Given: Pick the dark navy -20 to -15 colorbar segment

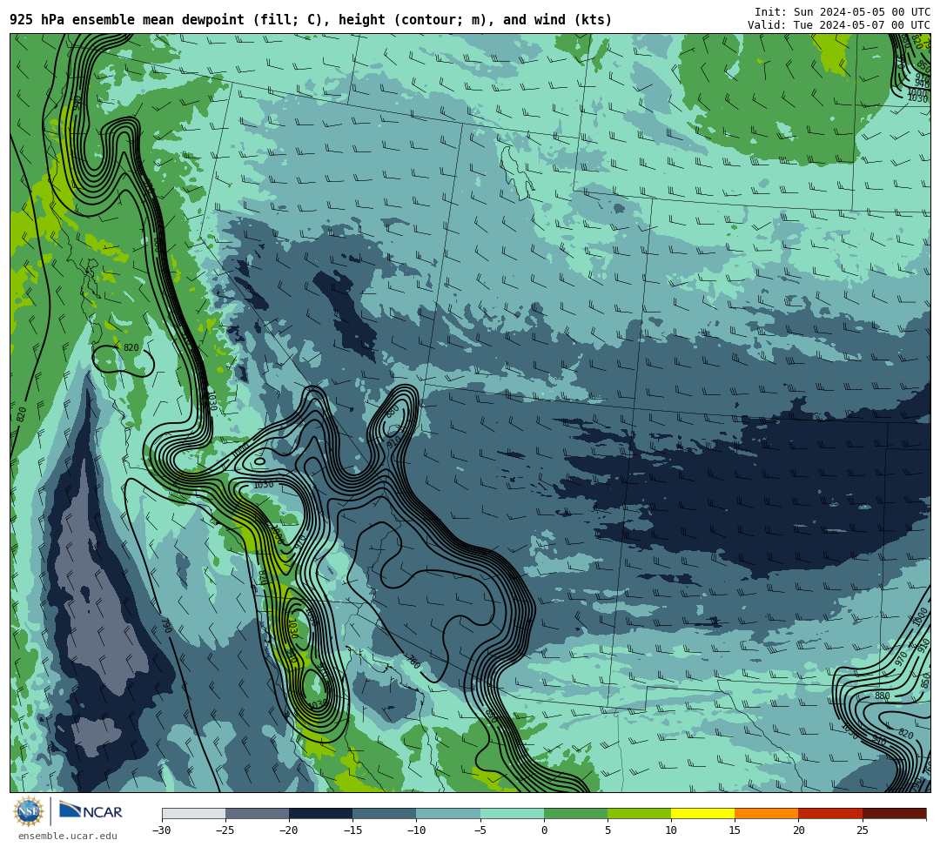Looking at the screenshot, I should coord(320,813).
